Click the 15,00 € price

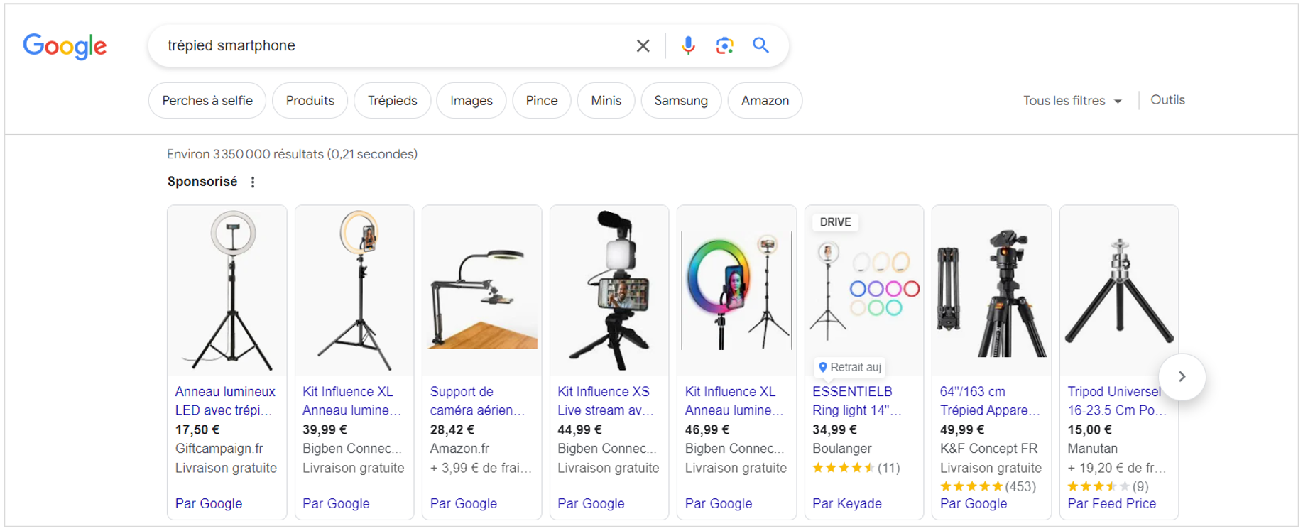point(1089,429)
